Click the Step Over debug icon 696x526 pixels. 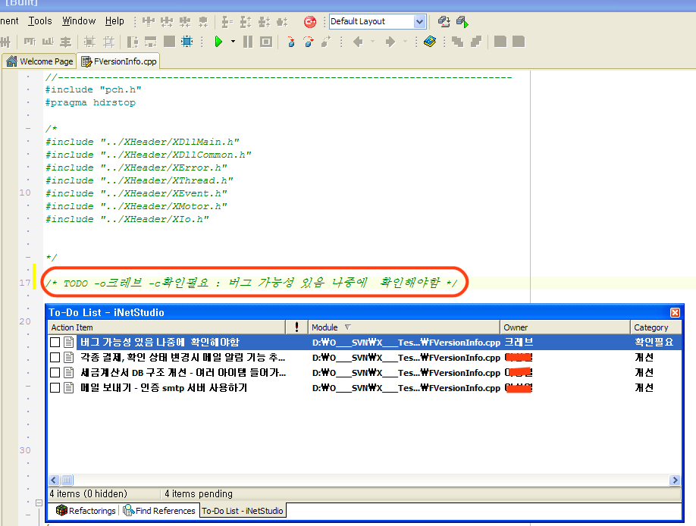pyautogui.click(x=309, y=42)
